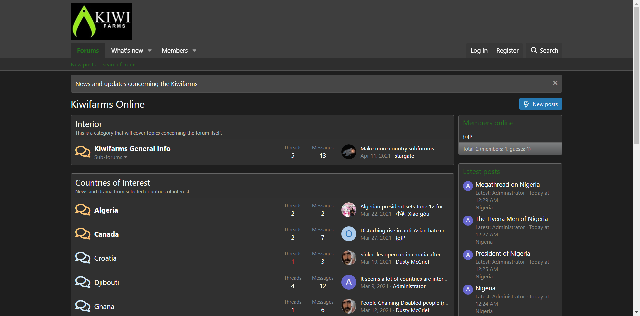
Task: Click the Djibouti forum bubble icon
Action: 83,282
